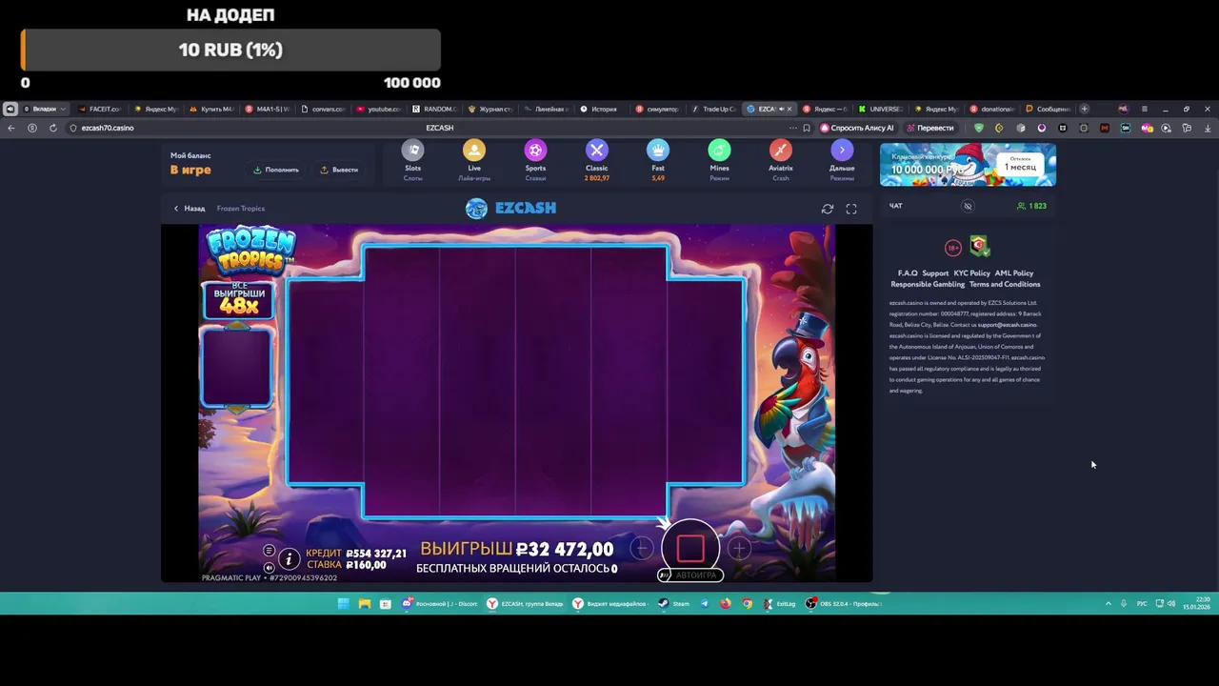Open a new browser tab
This screenshot has width=1219, height=686.
pyautogui.click(x=1084, y=109)
